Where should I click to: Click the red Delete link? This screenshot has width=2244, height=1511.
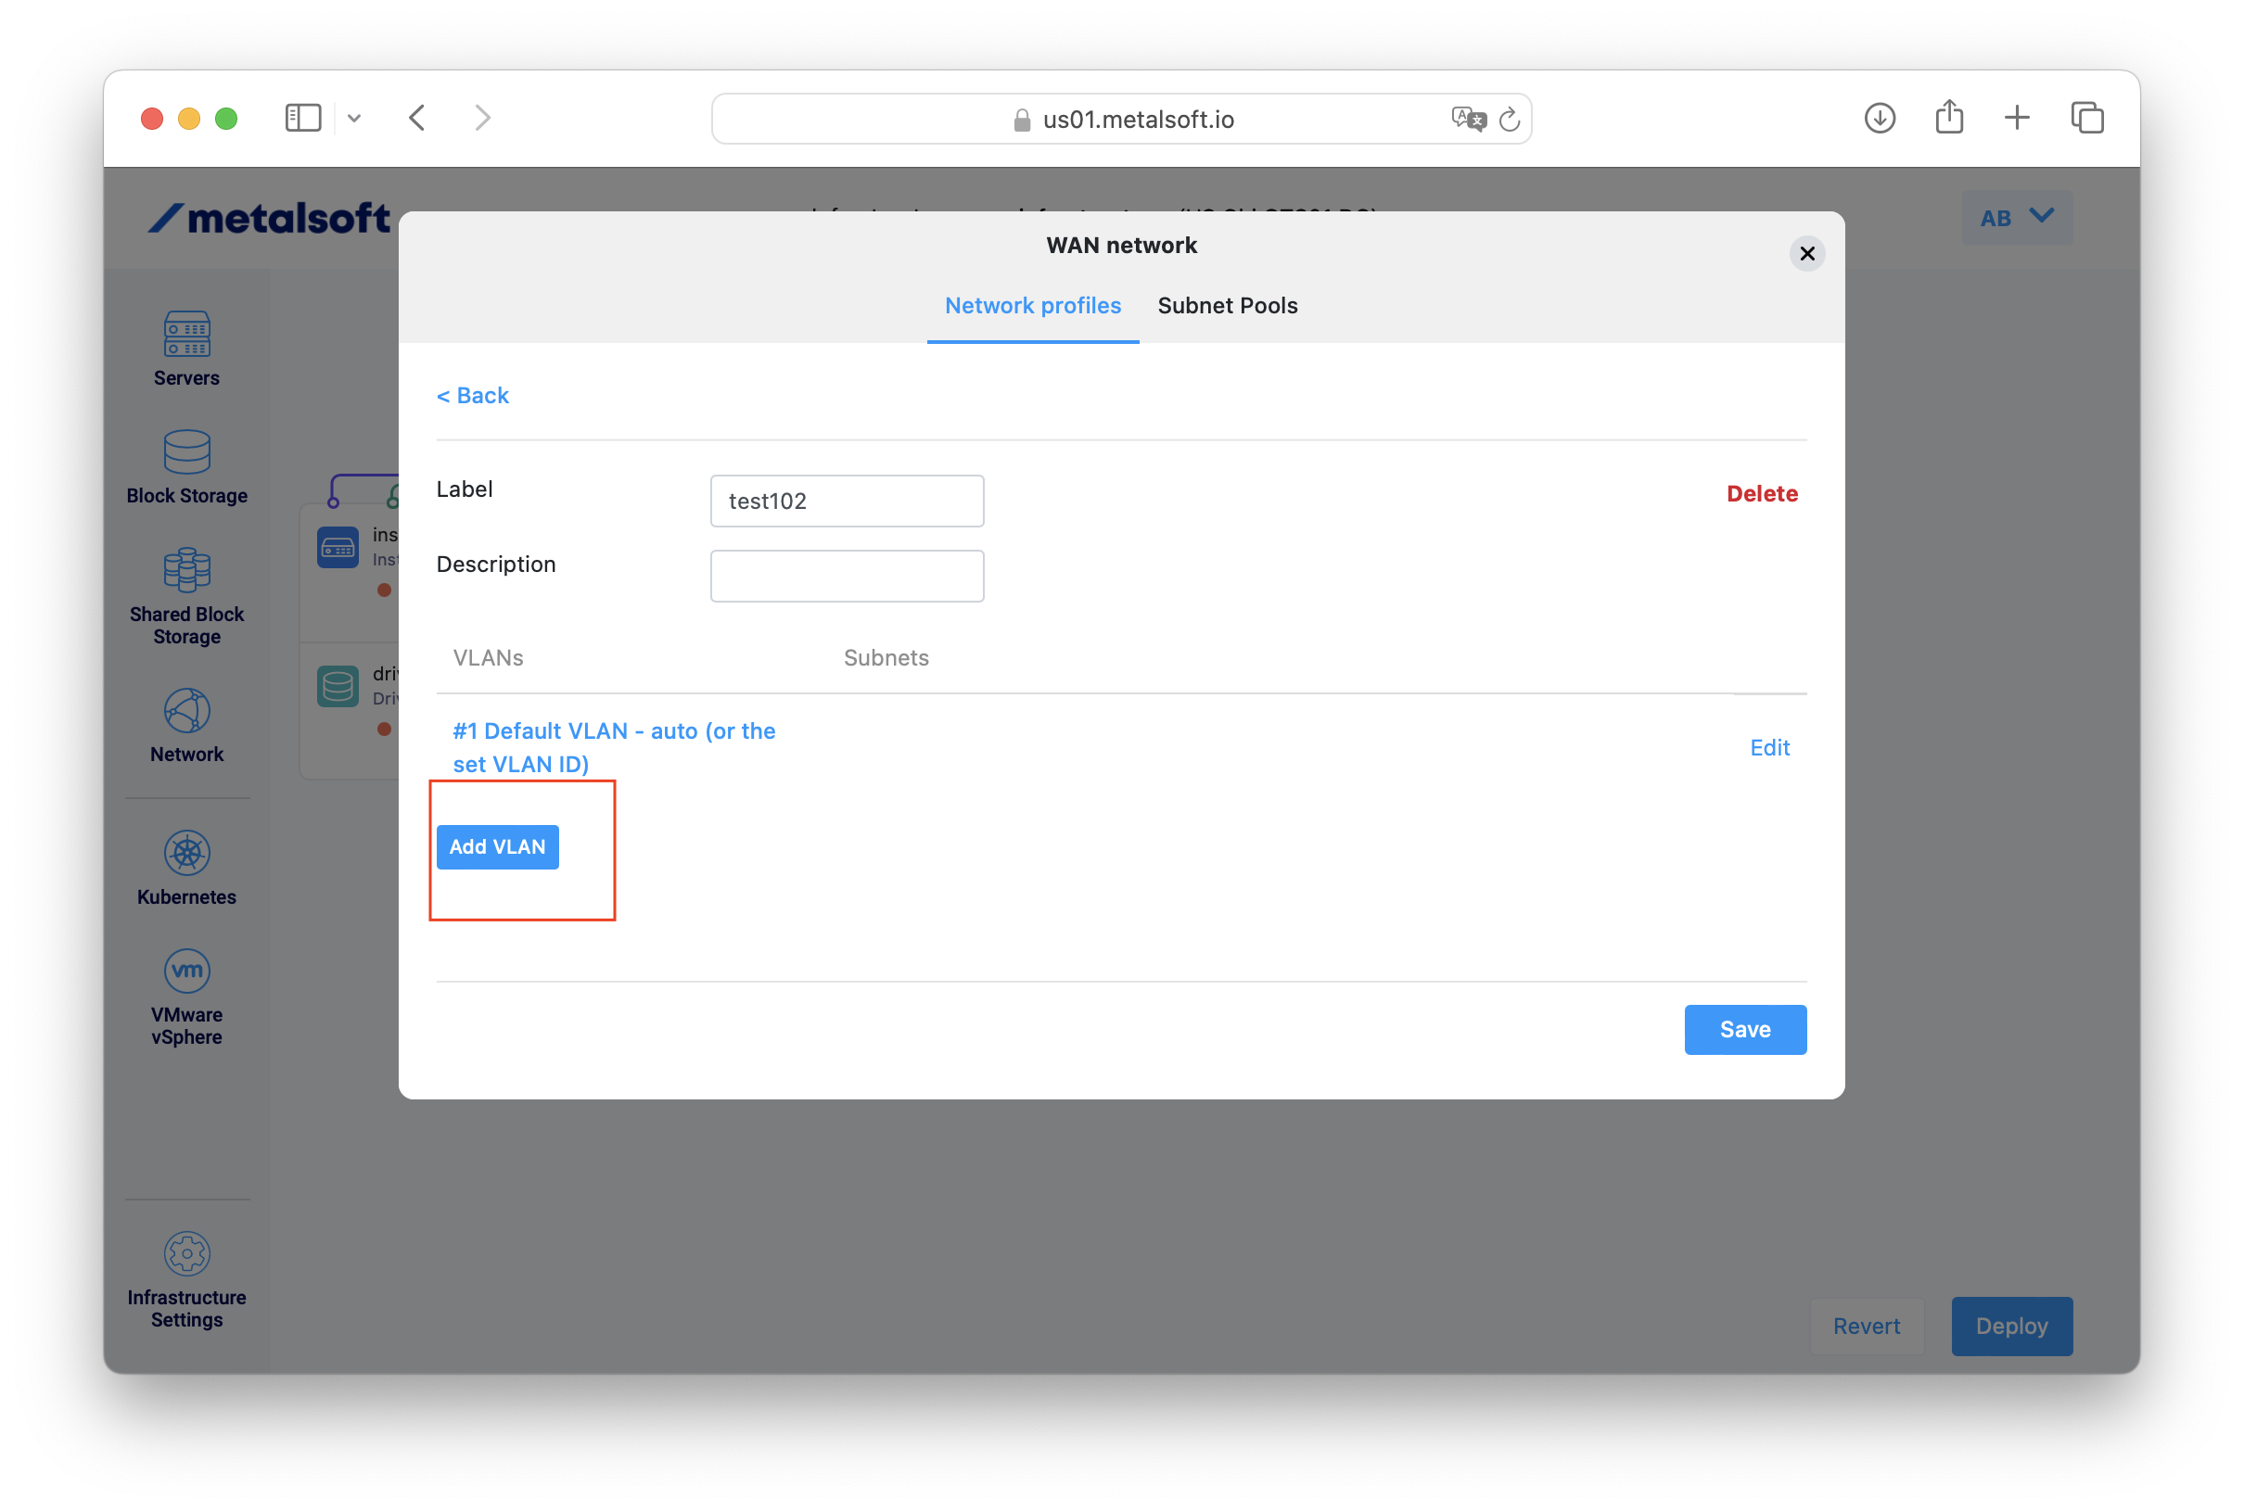click(1761, 493)
